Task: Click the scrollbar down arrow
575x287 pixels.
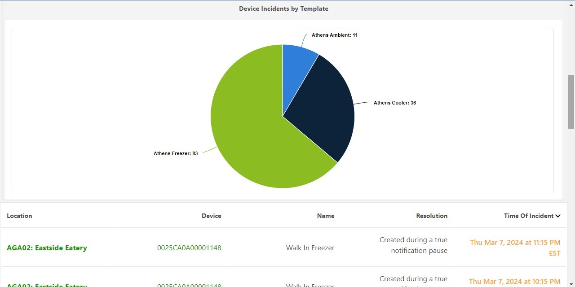Action: [571, 284]
